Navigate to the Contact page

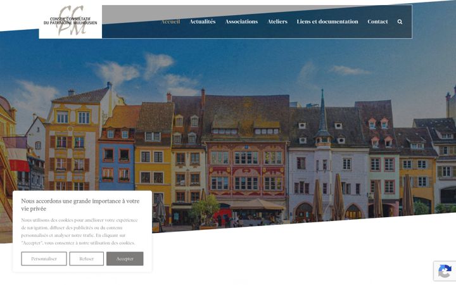click(x=377, y=22)
